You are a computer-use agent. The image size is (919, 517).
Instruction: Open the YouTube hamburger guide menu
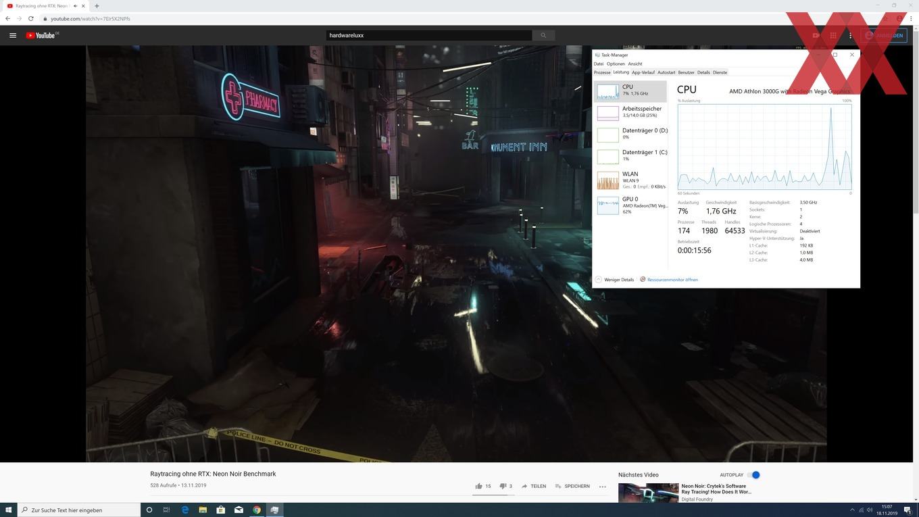point(12,35)
